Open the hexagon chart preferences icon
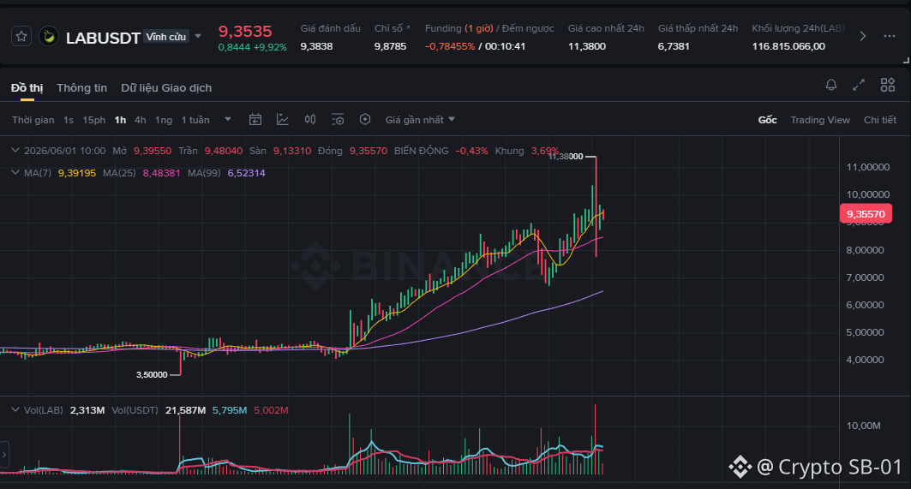This screenshot has width=911, height=489. 365,119
